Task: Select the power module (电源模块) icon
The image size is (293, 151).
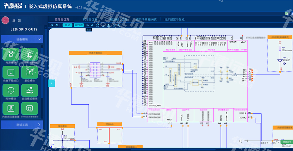Action: point(11,55)
